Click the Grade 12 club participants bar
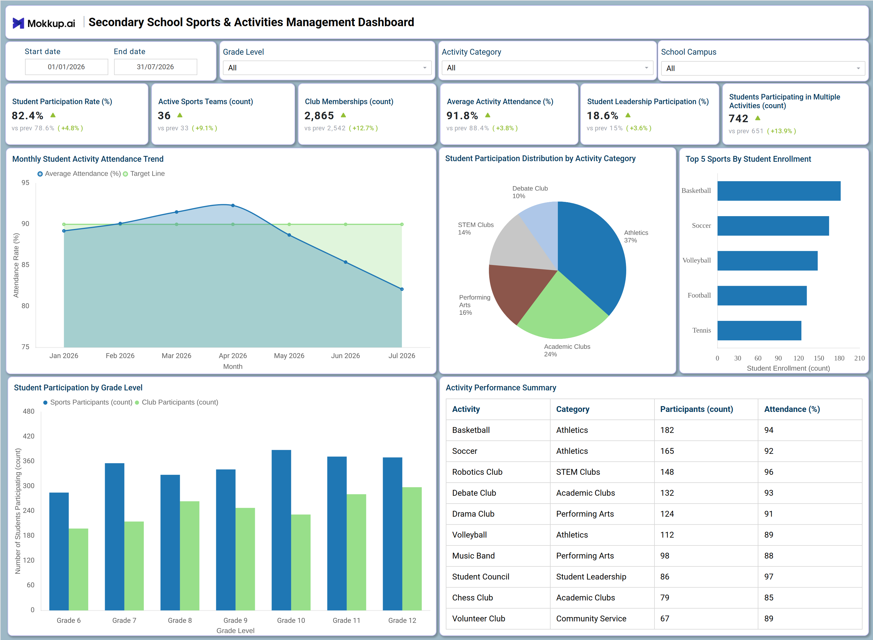 pyautogui.click(x=412, y=549)
